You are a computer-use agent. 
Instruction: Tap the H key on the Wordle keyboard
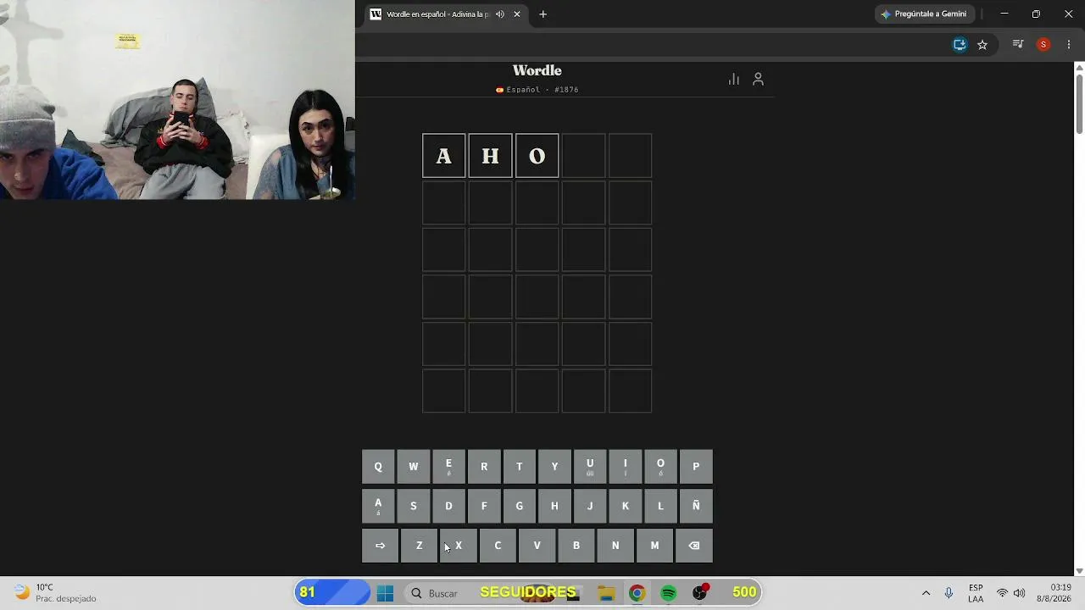click(554, 506)
